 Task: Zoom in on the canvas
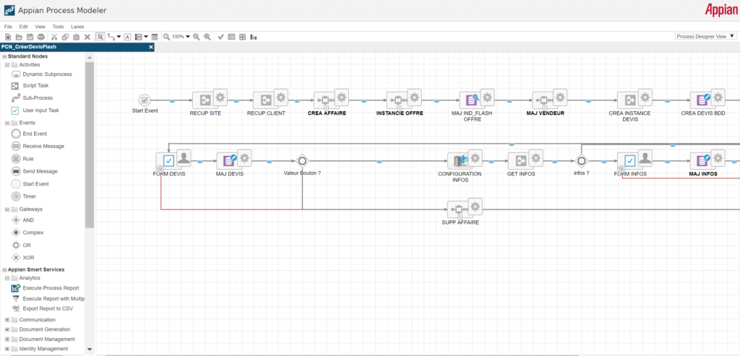click(207, 37)
